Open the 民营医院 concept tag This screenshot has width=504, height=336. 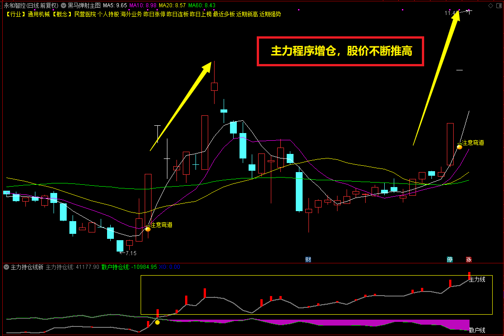pyautogui.click(x=85, y=14)
